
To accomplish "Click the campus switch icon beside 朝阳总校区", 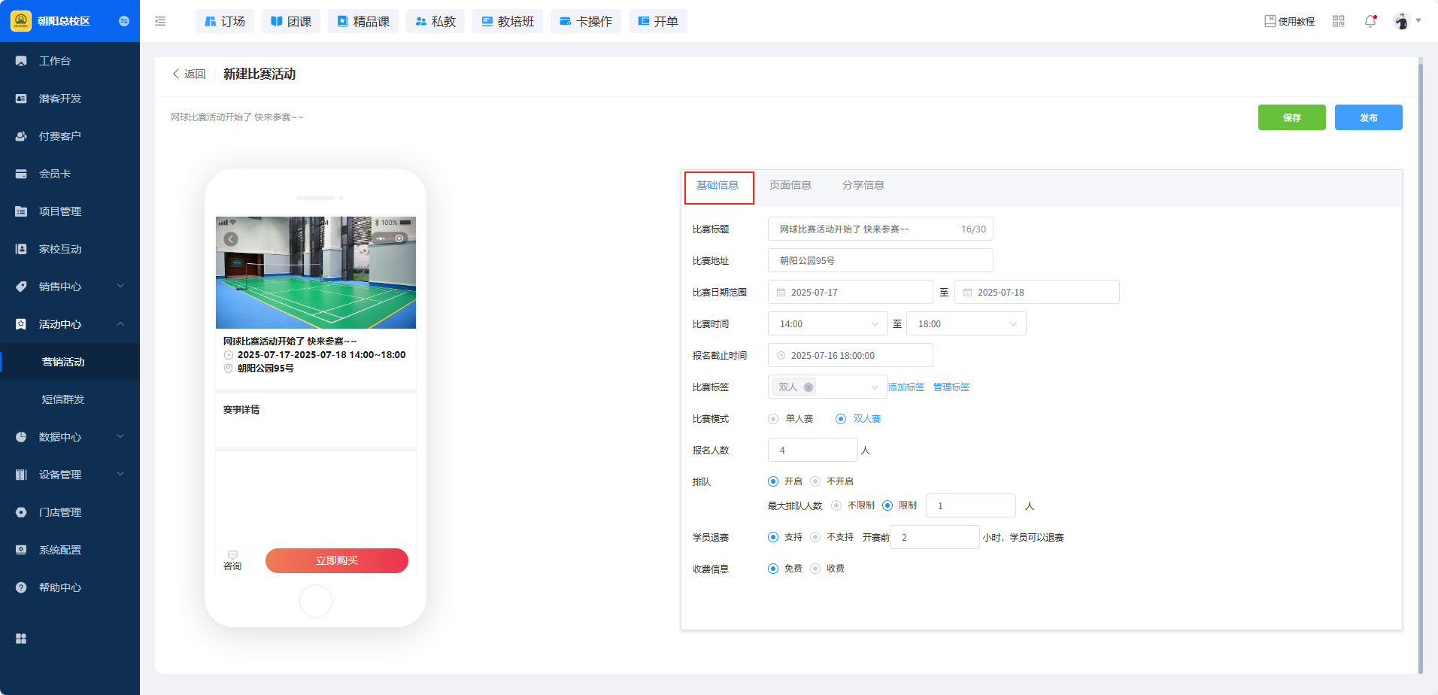I will (124, 21).
